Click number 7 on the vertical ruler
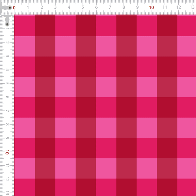Image resolution: width=196 pixels, height=196 pixels. pyautogui.click(x=7, y=111)
